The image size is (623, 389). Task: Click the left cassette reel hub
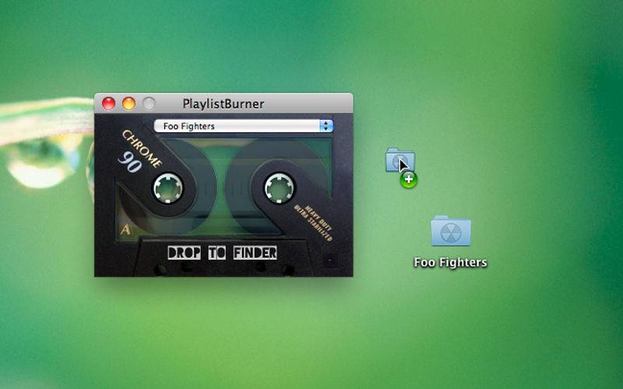168,187
